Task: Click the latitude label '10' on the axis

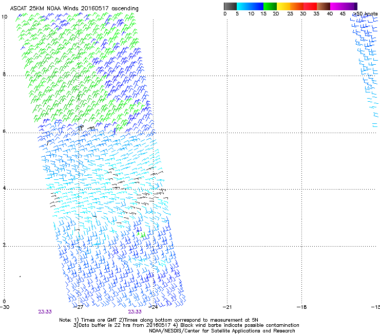Action: click(4, 17)
